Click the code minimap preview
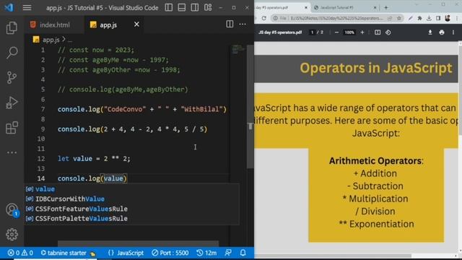This screenshot has height=260, width=462. click(237, 49)
